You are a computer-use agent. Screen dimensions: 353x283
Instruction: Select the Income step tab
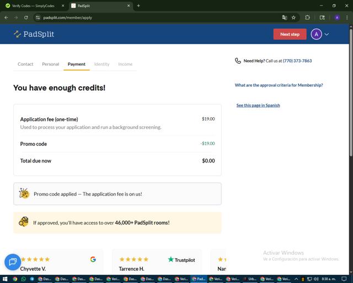click(125, 64)
